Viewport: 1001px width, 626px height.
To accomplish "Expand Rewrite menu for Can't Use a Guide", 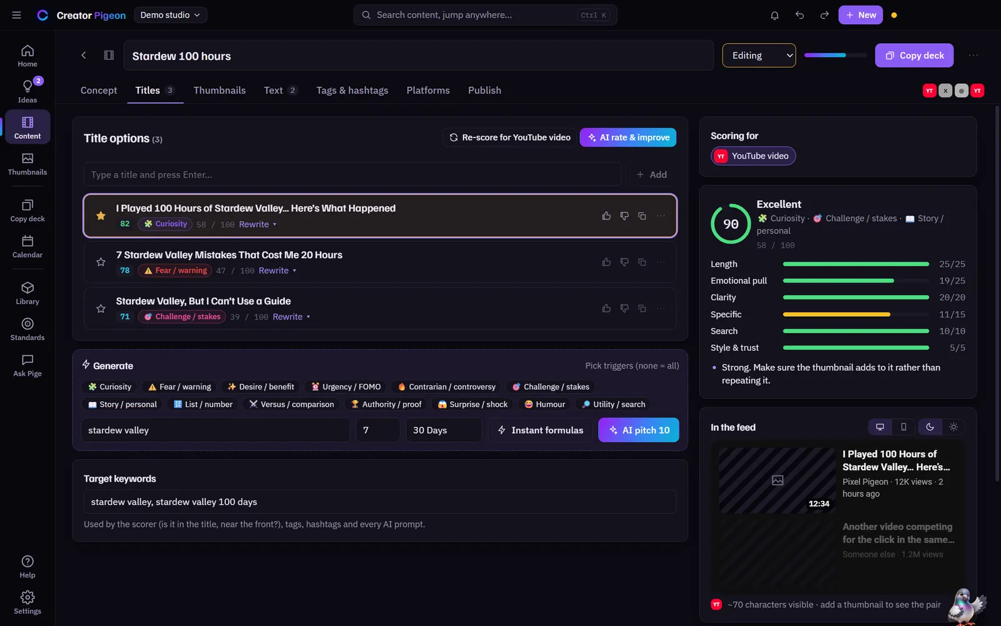I will pos(292,317).
